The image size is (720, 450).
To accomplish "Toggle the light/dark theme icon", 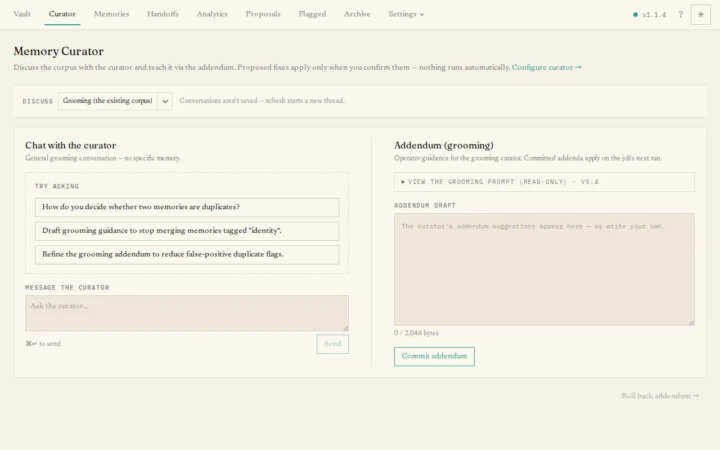I will pyautogui.click(x=701, y=15).
